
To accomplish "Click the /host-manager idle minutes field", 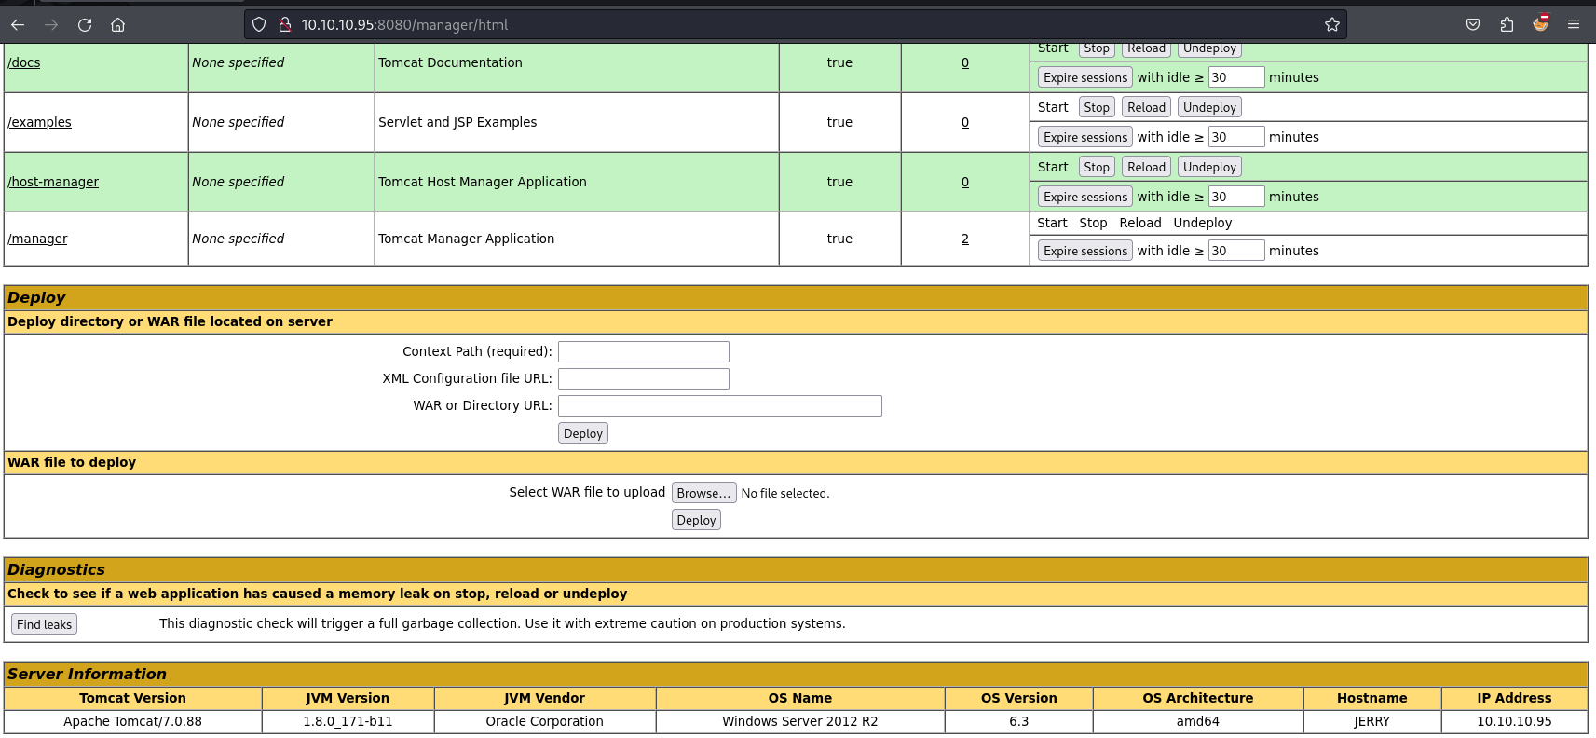I will tap(1236, 197).
